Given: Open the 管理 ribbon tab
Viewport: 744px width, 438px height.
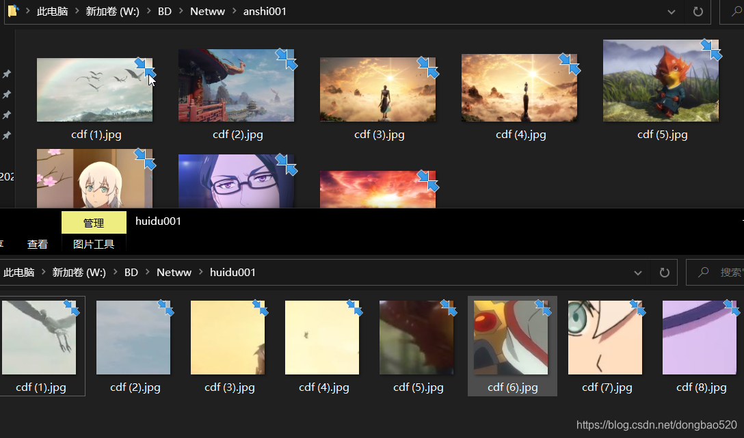Looking at the screenshot, I should 94,223.
